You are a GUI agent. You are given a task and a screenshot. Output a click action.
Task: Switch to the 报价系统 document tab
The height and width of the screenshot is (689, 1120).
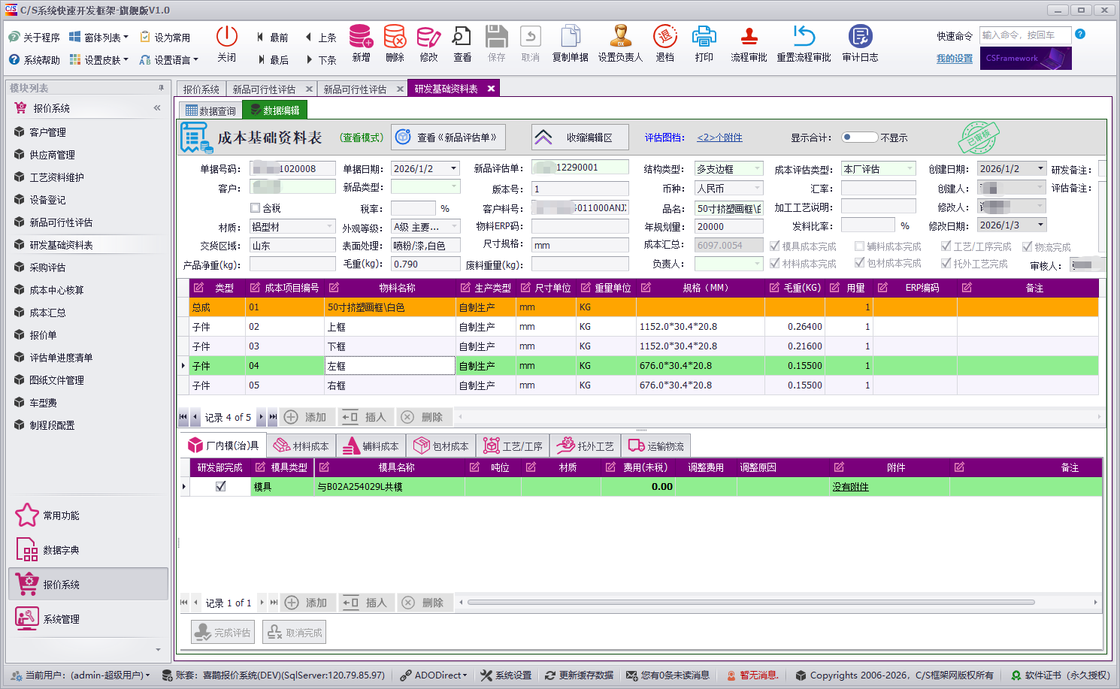[x=201, y=89]
